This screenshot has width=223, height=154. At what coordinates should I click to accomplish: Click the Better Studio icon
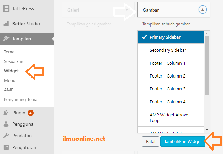point(6,24)
